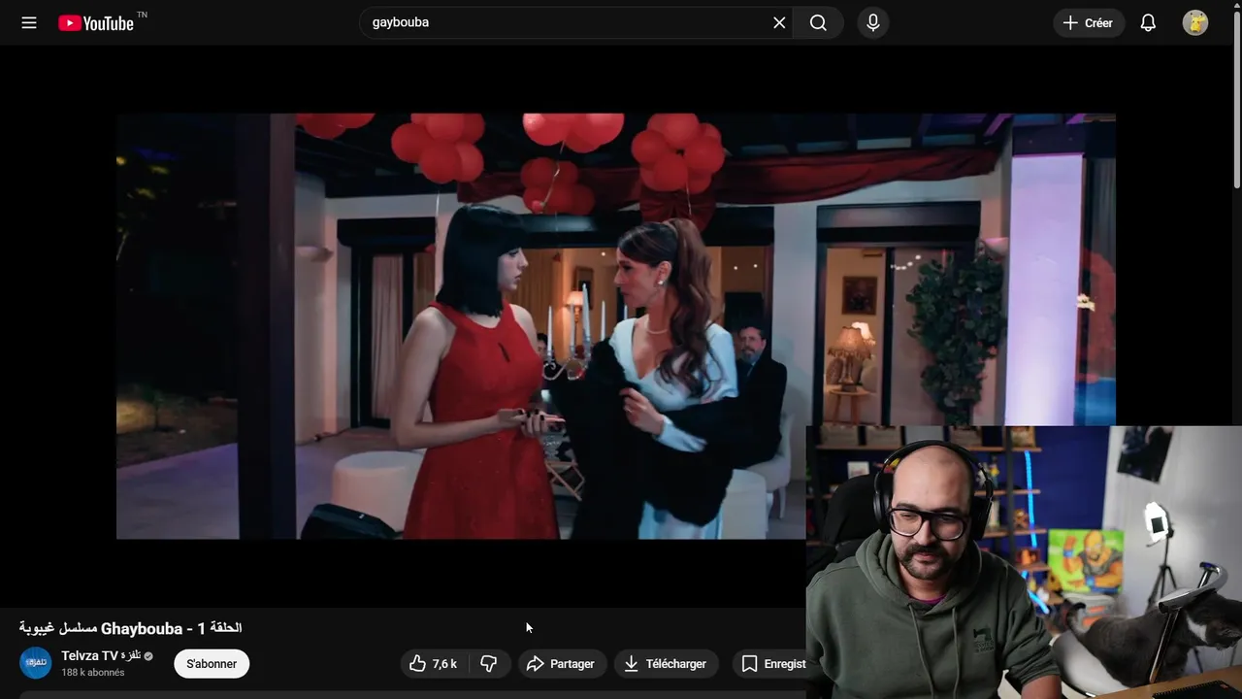Open the account avatar menu

1195,22
